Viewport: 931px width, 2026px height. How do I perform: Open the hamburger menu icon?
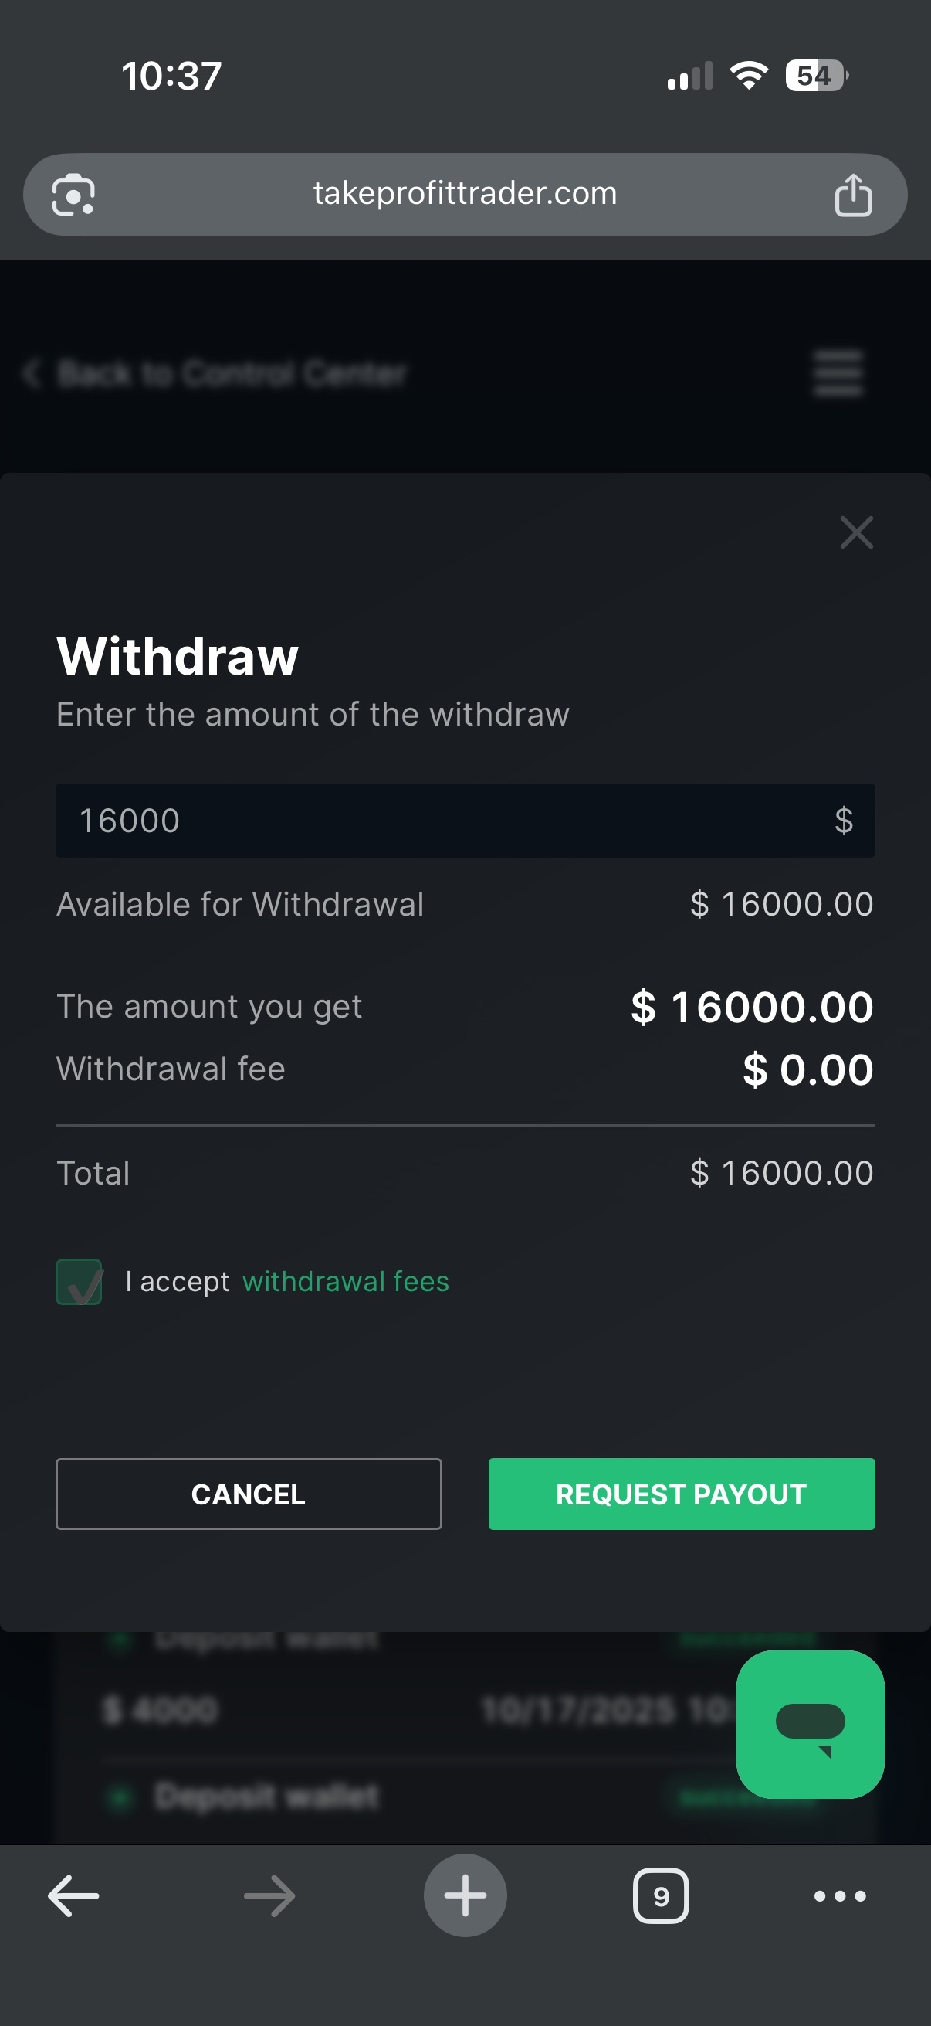(x=838, y=372)
